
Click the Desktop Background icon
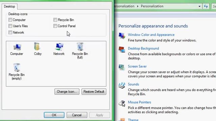click(122, 49)
